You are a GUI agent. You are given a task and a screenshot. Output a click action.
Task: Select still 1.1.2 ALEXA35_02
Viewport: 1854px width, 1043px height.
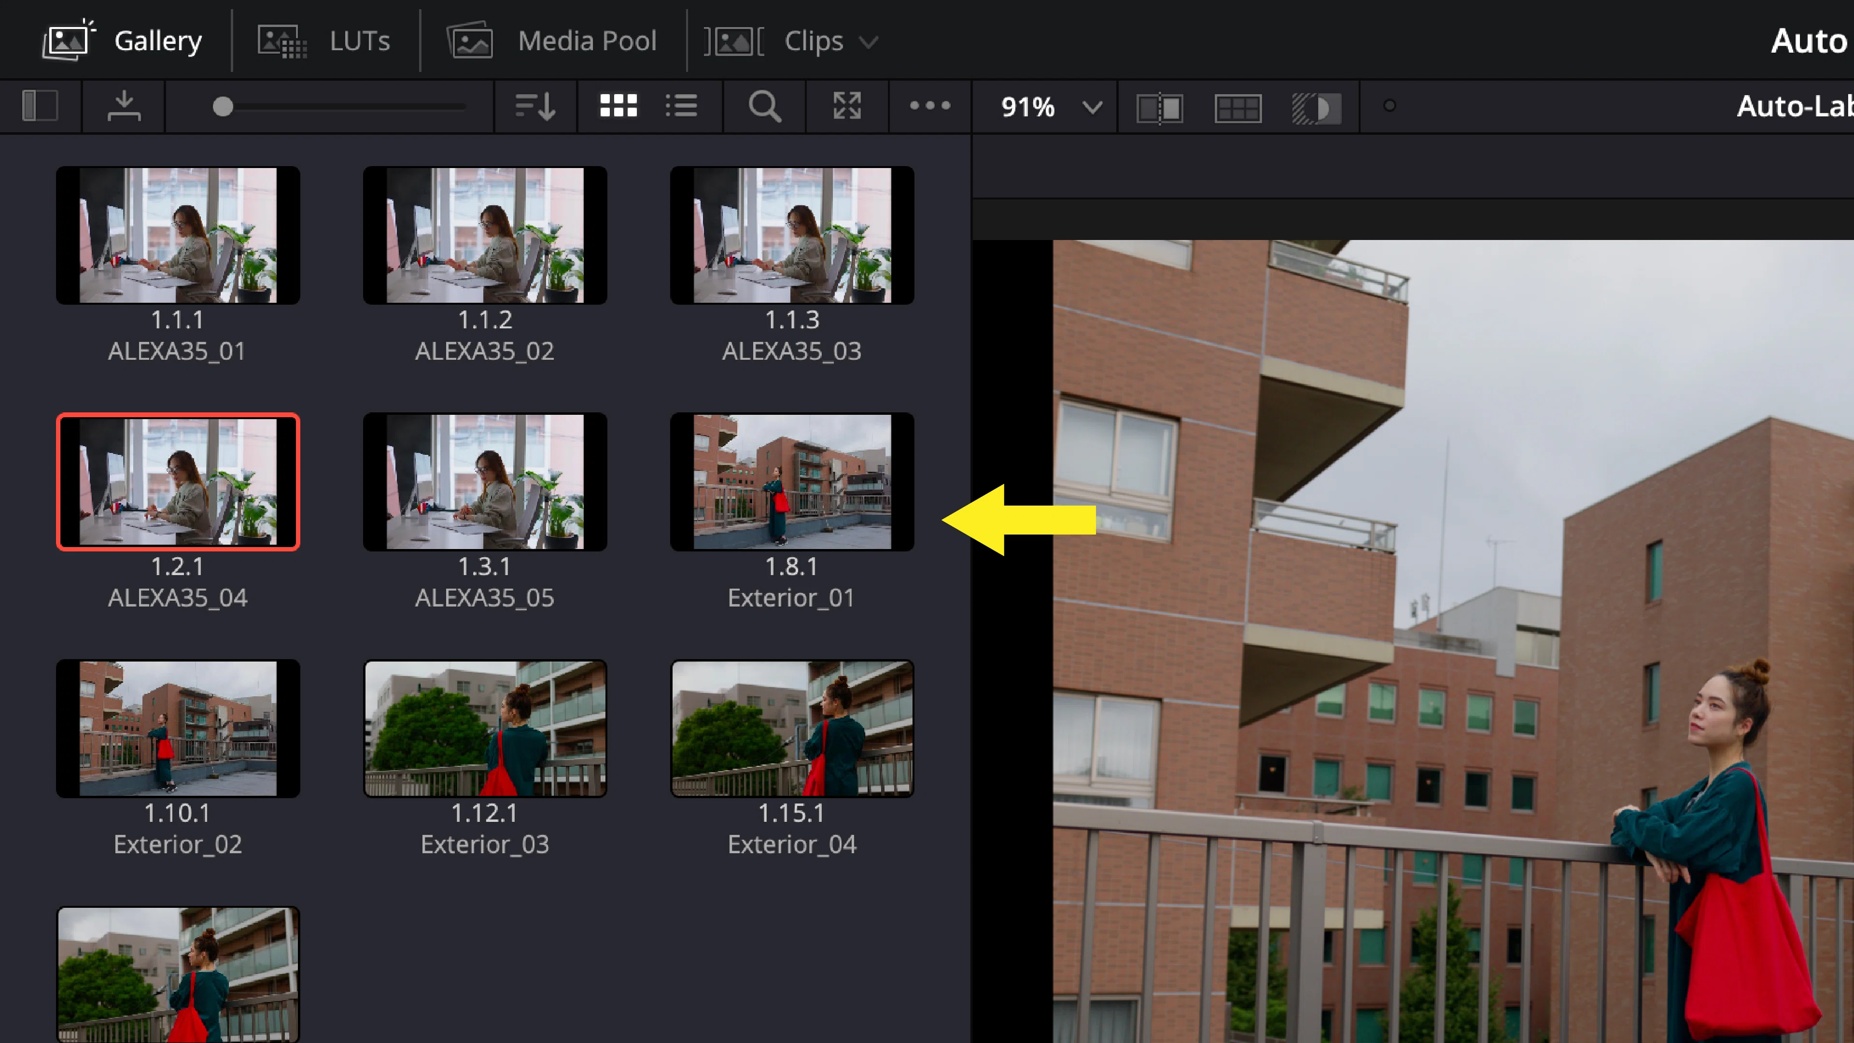[485, 235]
